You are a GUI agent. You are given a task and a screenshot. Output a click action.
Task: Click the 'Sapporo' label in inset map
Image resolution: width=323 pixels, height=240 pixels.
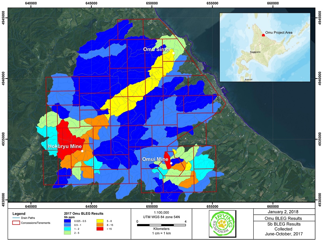tap(255, 52)
